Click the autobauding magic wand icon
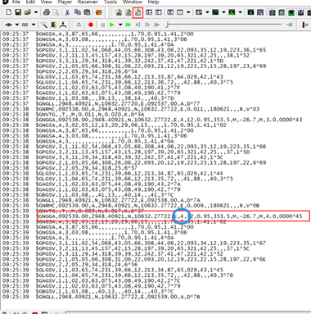 pos(43,25)
